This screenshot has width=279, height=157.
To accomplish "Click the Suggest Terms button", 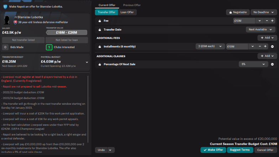I will pos(240,150).
